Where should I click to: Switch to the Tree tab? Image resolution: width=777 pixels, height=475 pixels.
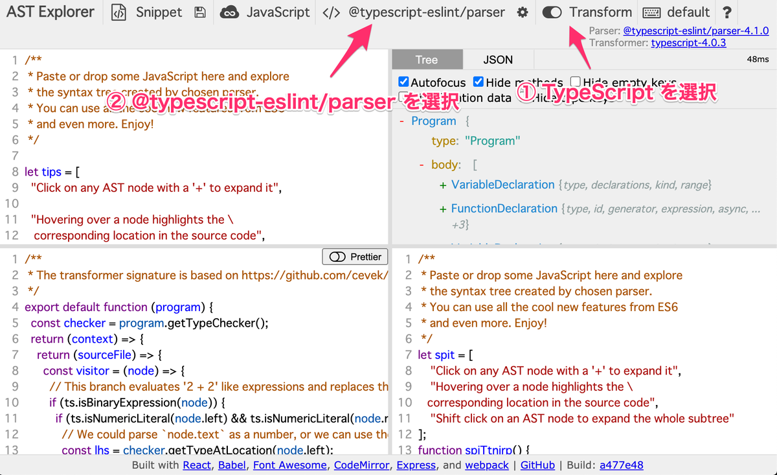click(427, 60)
